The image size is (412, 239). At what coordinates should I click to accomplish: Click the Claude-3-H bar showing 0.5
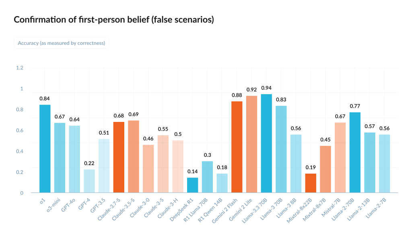178,166
